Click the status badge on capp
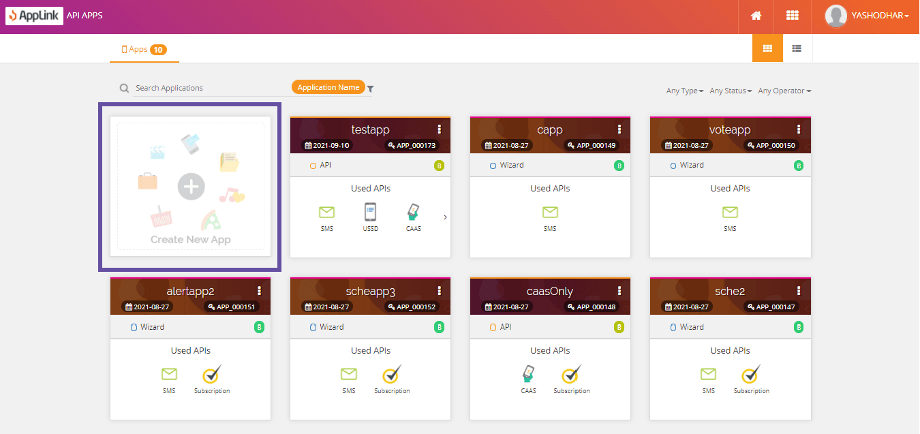This screenshot has width=920, height=434. [x=619, y=166]
